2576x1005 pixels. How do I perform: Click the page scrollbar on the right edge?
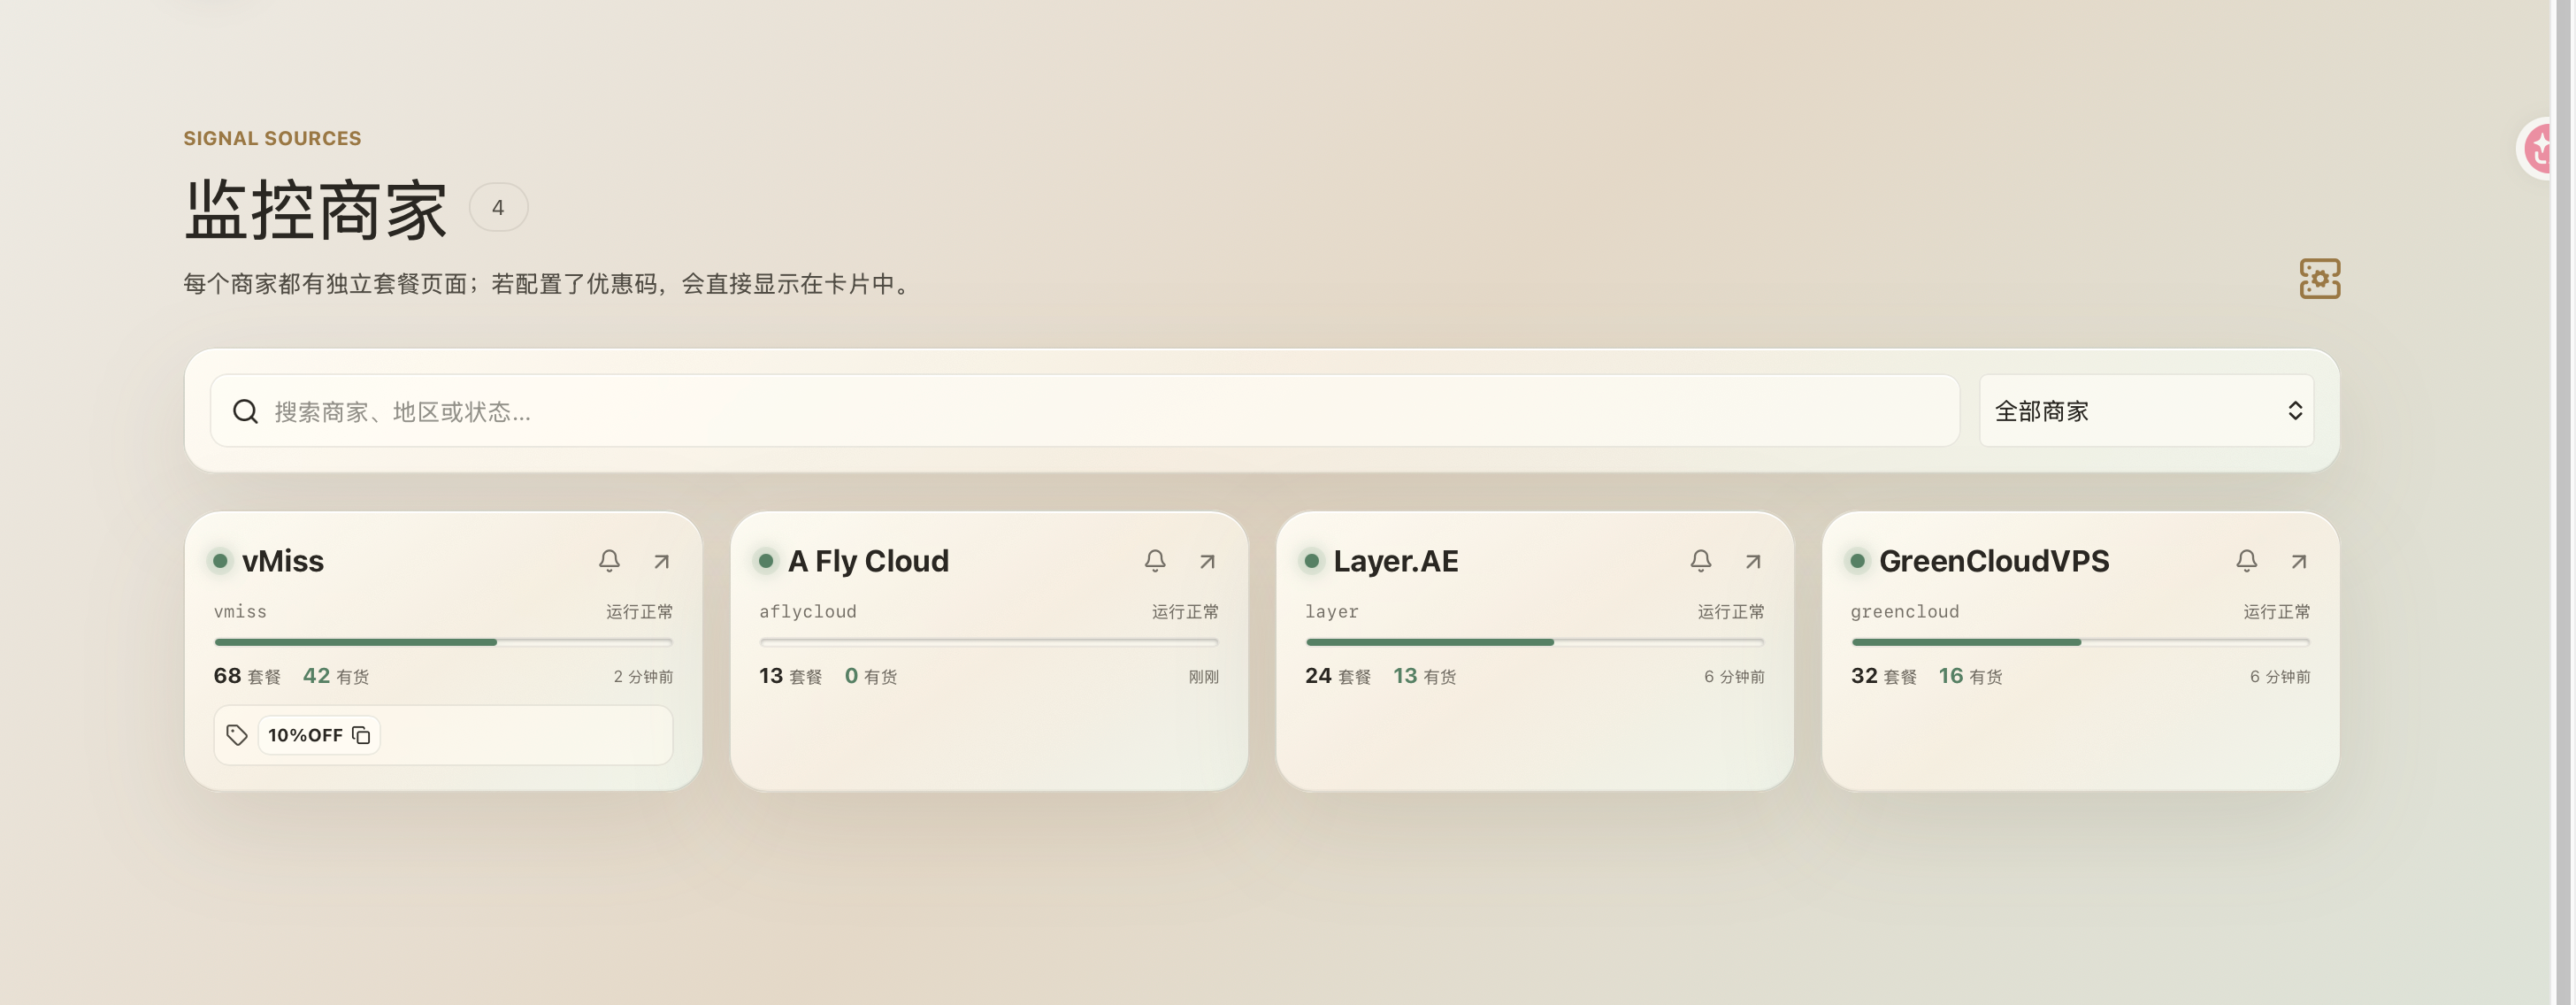pyautogui.click(x=2564, y=502)
